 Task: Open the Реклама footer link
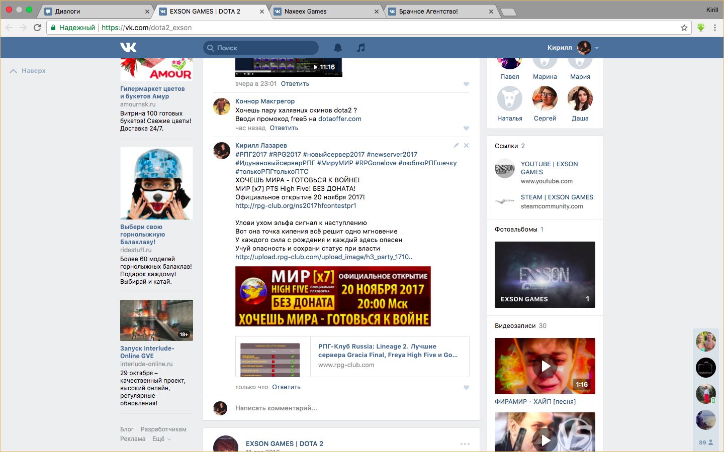(x=133, y=439)
